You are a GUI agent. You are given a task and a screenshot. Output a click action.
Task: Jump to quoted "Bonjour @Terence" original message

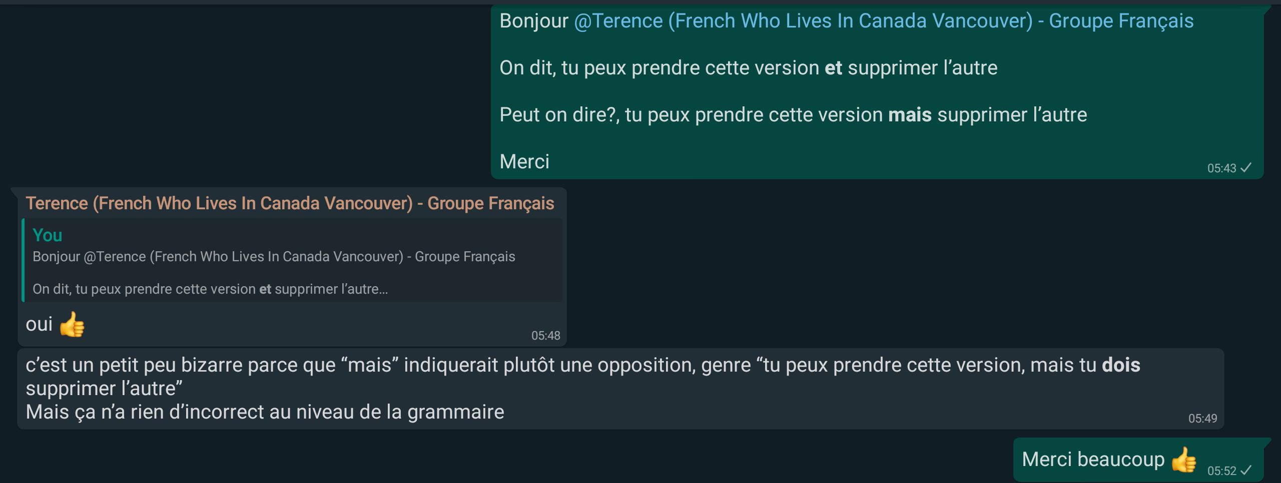(274, 257)
